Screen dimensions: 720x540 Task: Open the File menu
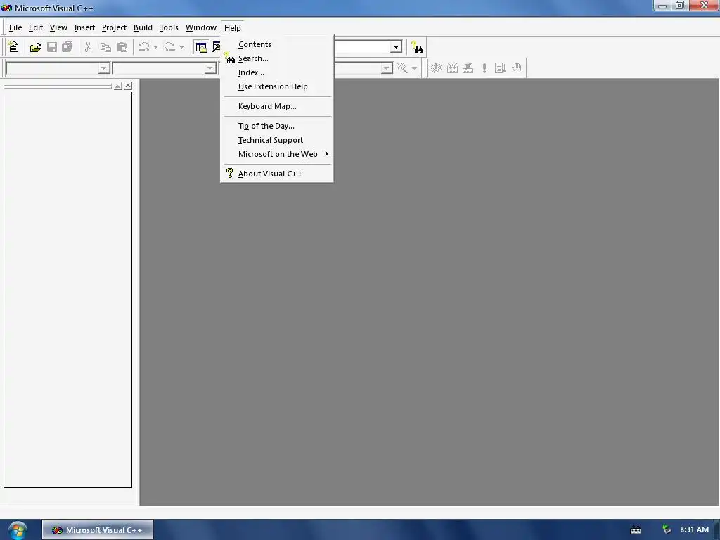15,27
